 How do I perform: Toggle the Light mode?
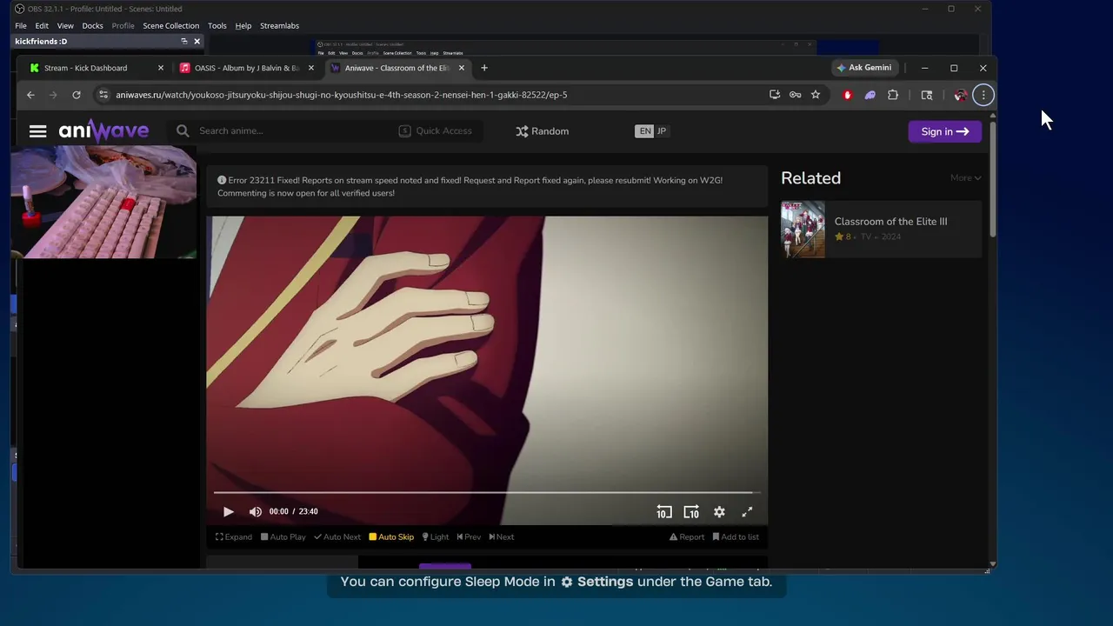point(436,537)
